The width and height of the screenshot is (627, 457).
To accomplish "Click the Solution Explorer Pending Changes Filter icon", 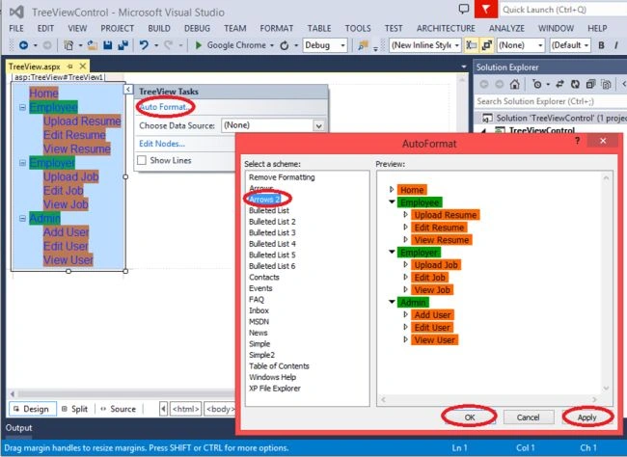I will point(537,84).
